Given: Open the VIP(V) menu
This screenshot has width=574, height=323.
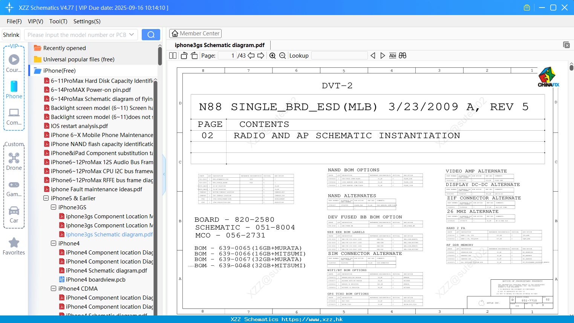Looking at the screenshot, I should click(x=35, y=21).
